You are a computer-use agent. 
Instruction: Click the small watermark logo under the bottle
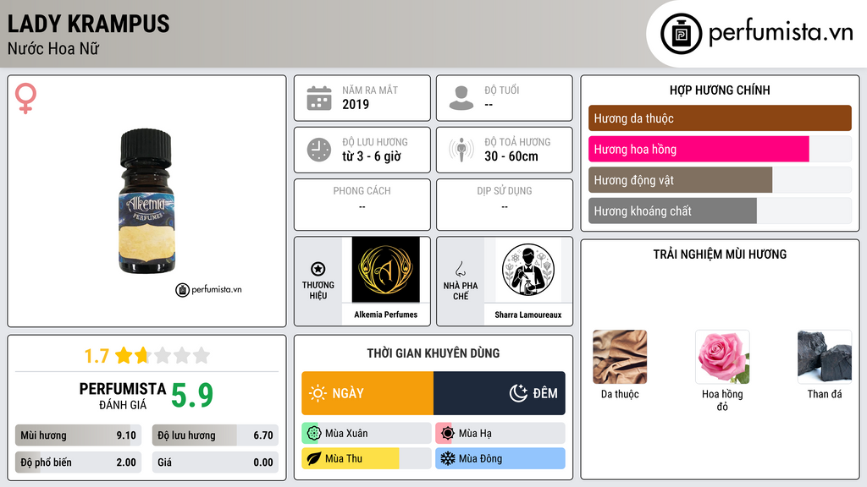tap(208, 289)
